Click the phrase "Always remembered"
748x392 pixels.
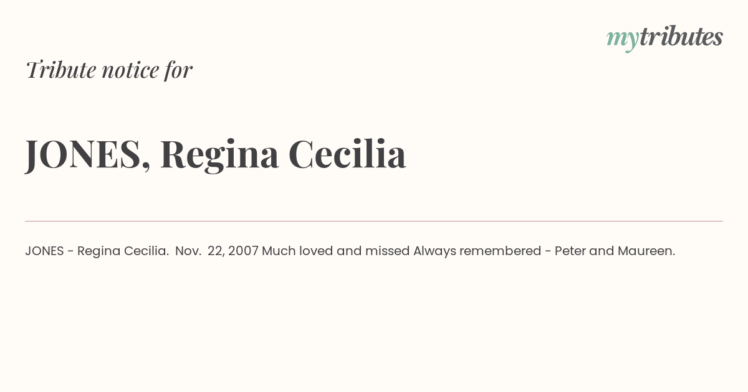(x=477, y=251)
